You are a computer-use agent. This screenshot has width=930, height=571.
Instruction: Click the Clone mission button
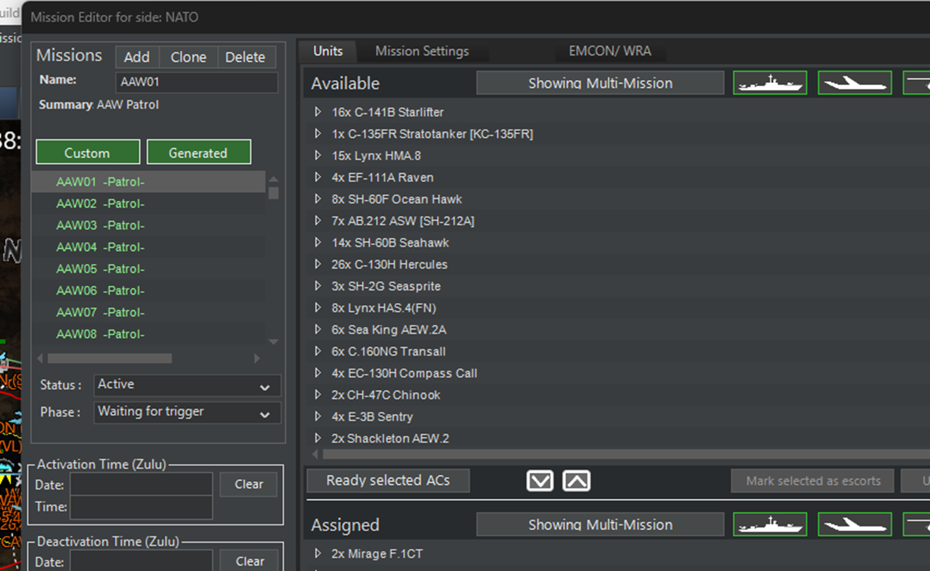189,57
